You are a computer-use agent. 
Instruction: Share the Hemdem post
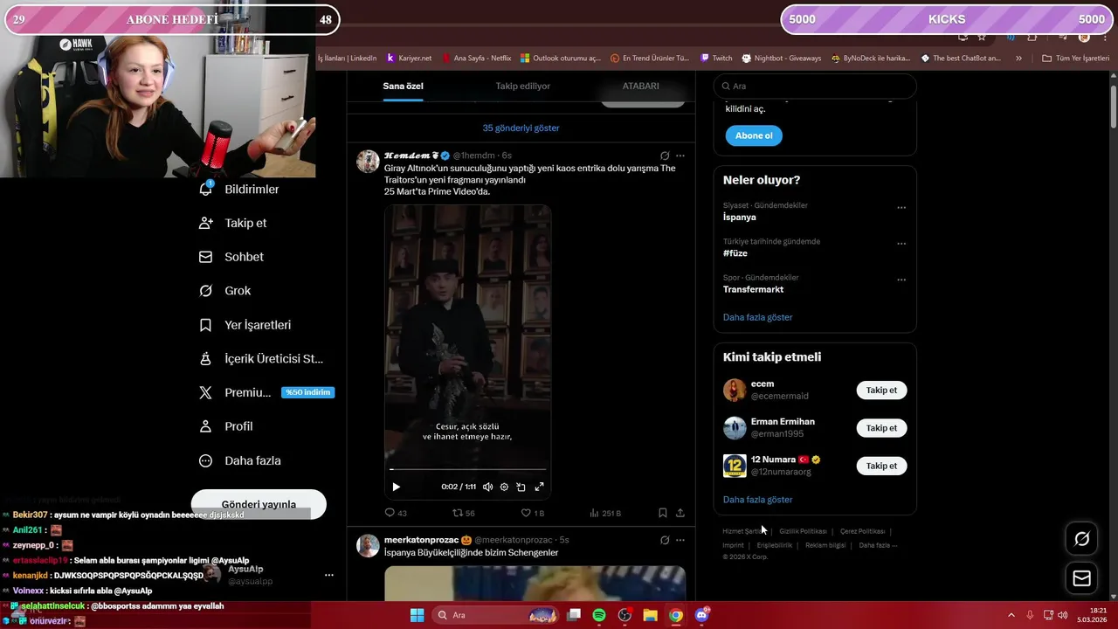click(680, 513)
